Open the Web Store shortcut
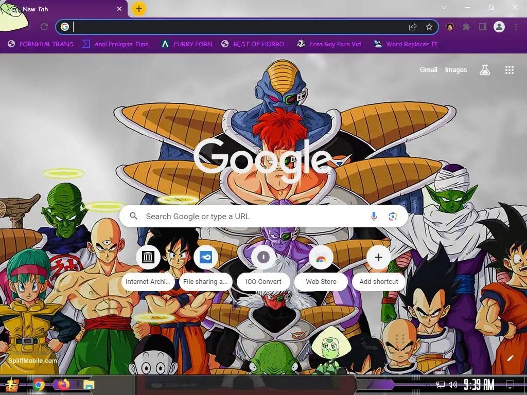 (321, 267)
